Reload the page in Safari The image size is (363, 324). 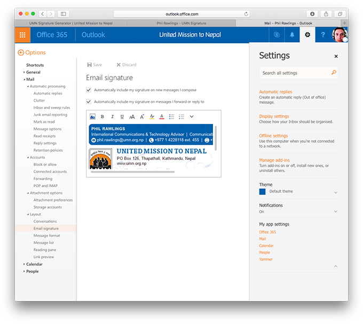pos(246,14)
